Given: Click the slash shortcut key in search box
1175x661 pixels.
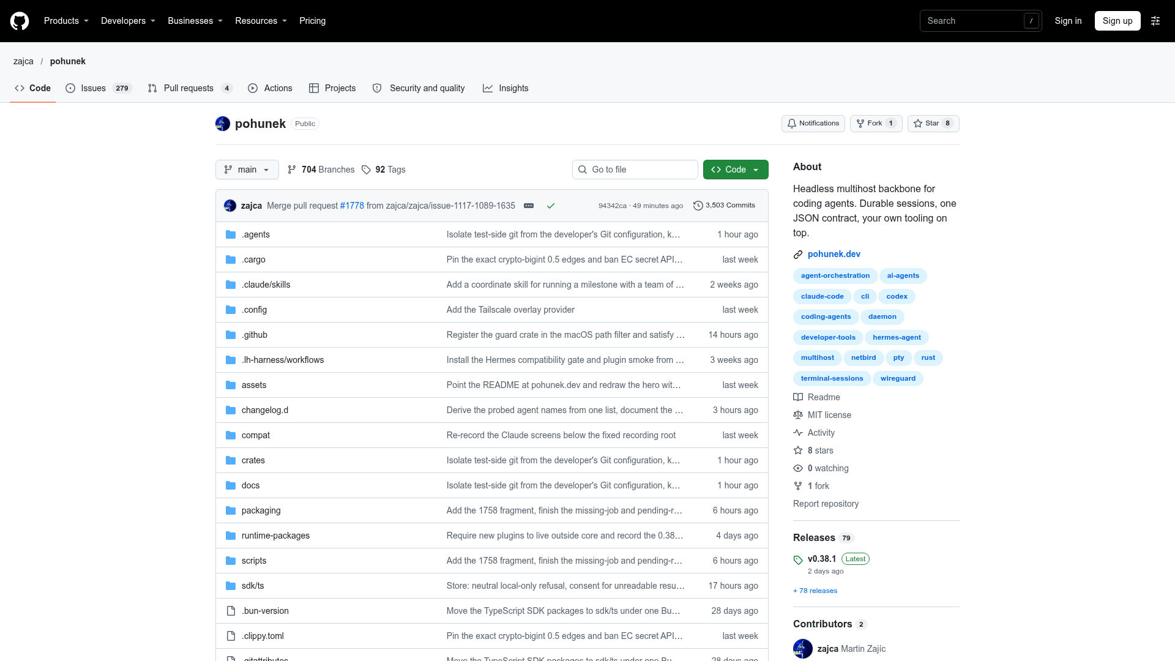Looking at the screenshot, I should click(x=1031, y=21).
